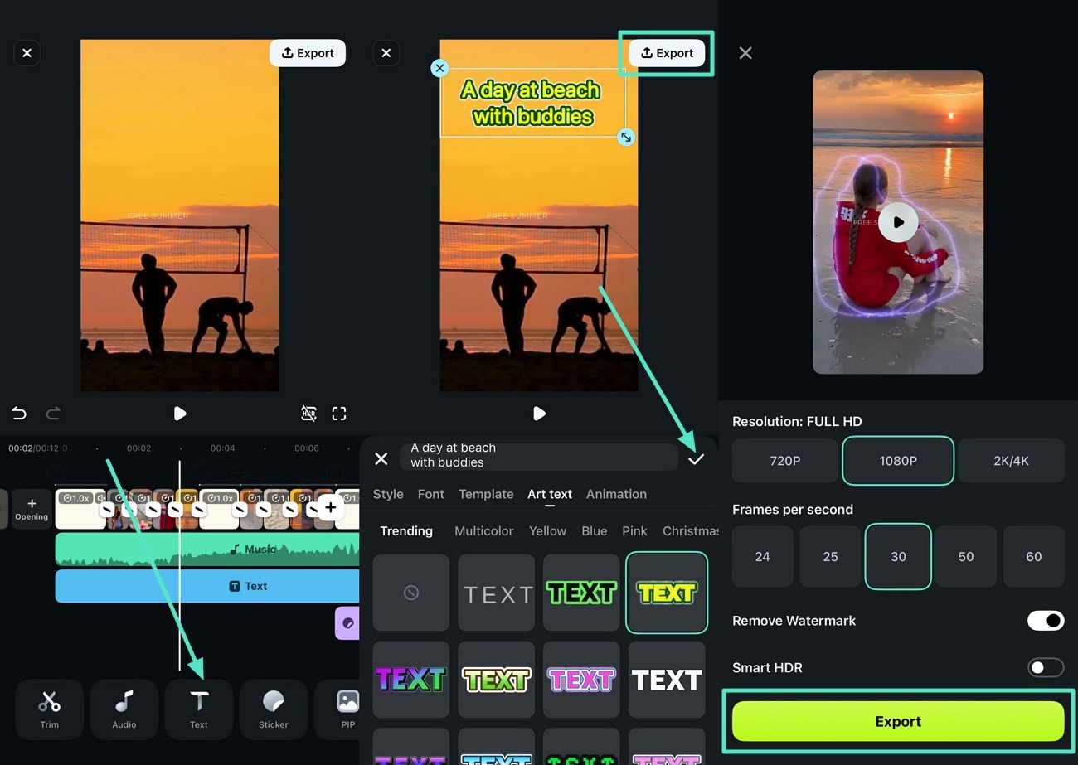The height and width of the screenshot is (765, 1078).
Task: Open the Text tool in the toolbar
Action: (x=199, y=709)
